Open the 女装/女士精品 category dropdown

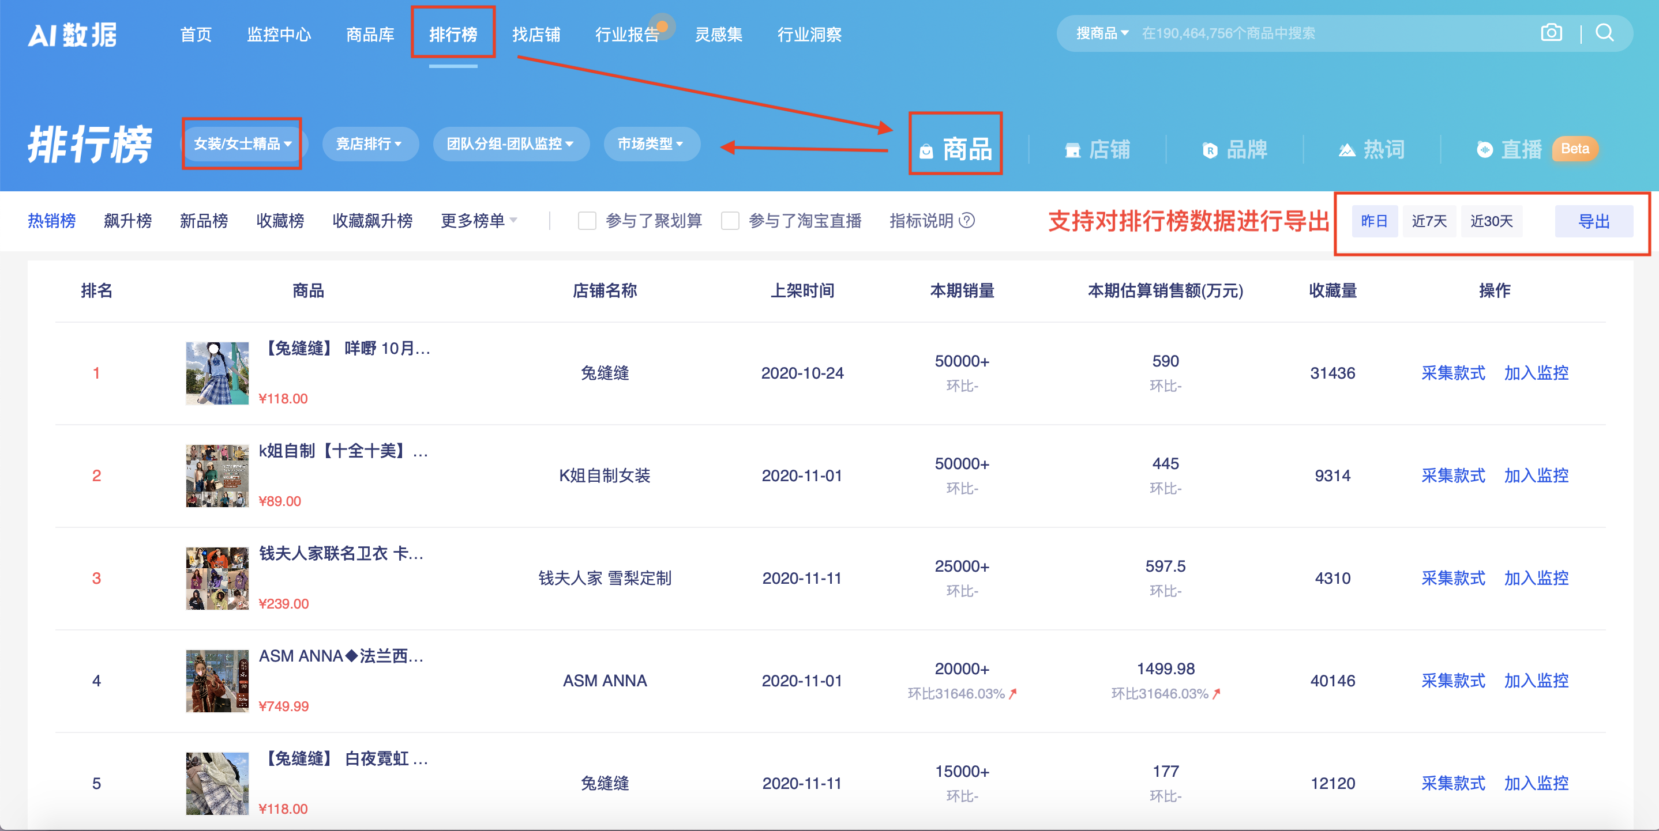243,143
